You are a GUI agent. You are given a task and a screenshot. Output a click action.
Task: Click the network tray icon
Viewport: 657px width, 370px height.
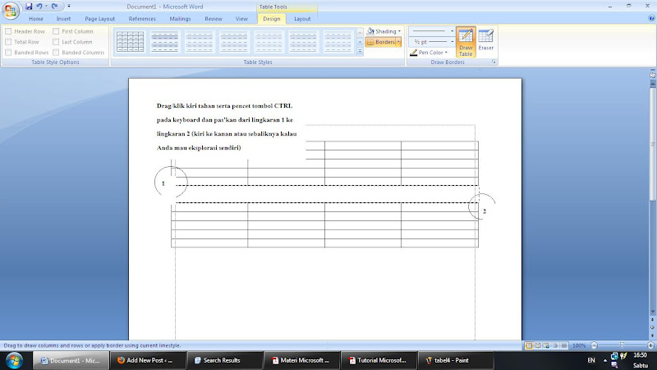614,356
